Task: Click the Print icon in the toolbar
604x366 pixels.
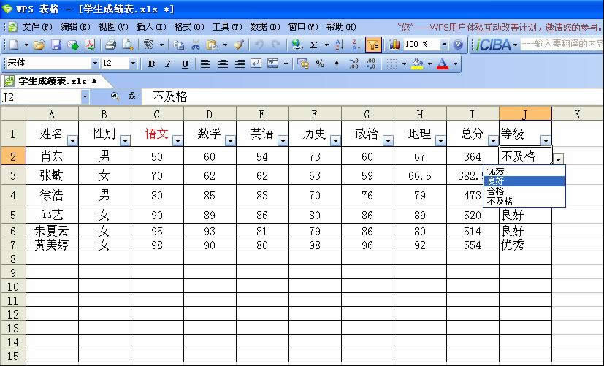Action: [x=111, y=45]
